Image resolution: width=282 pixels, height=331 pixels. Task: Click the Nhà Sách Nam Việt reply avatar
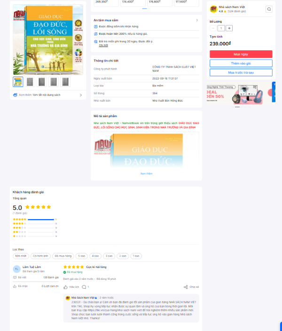point(68,298)
